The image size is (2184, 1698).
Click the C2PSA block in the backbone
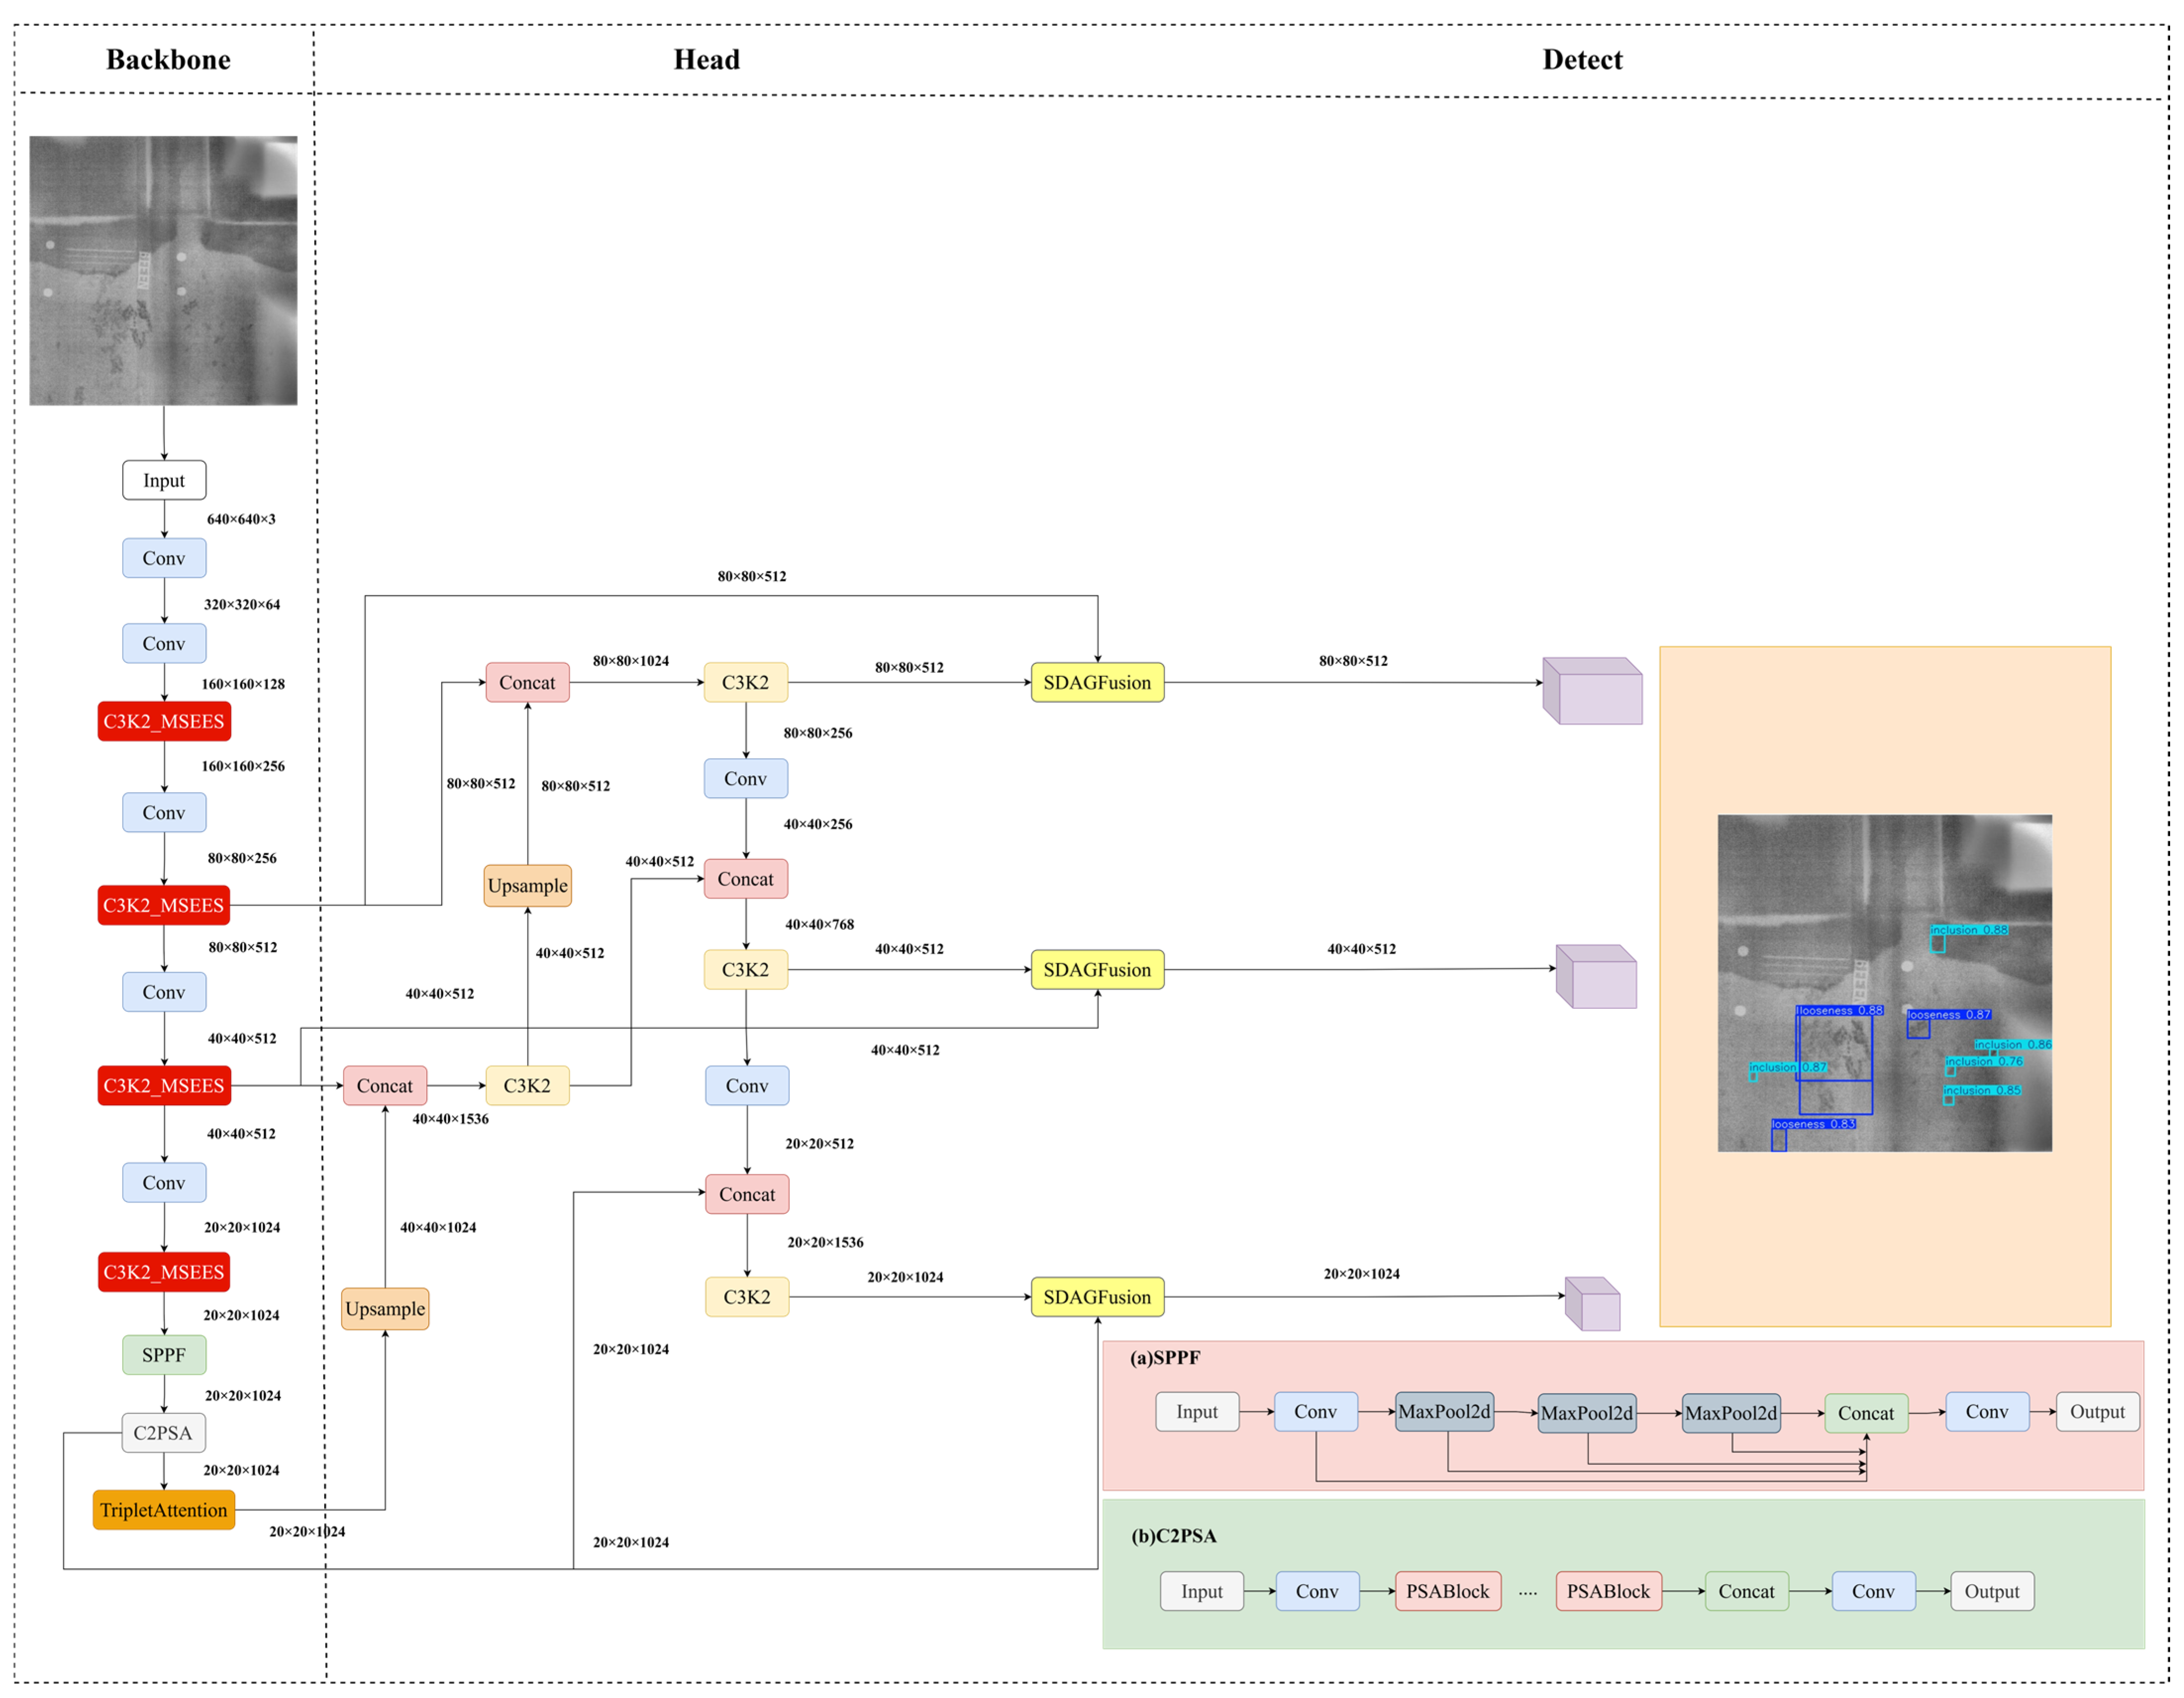point(164,1433)
